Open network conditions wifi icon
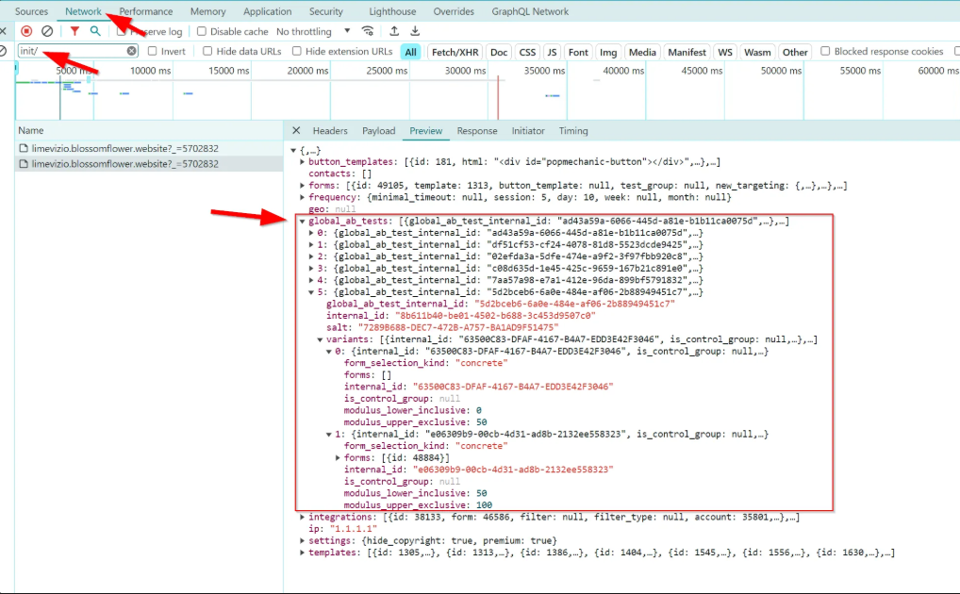The height and width of the screenshot is (594, 960). click(368, 31)
